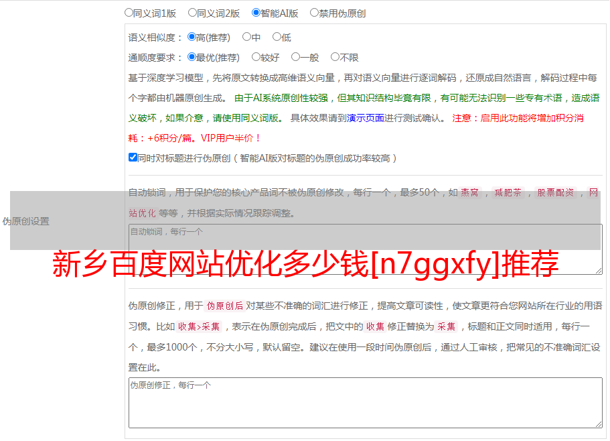The image size is (610, 441).
Task: Set 通顺度要求 to 不限
Action: tap(335, 57)
